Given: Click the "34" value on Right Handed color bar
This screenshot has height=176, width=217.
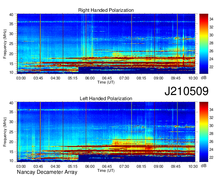Looking at the screenshot, I should tap(211, 19).
